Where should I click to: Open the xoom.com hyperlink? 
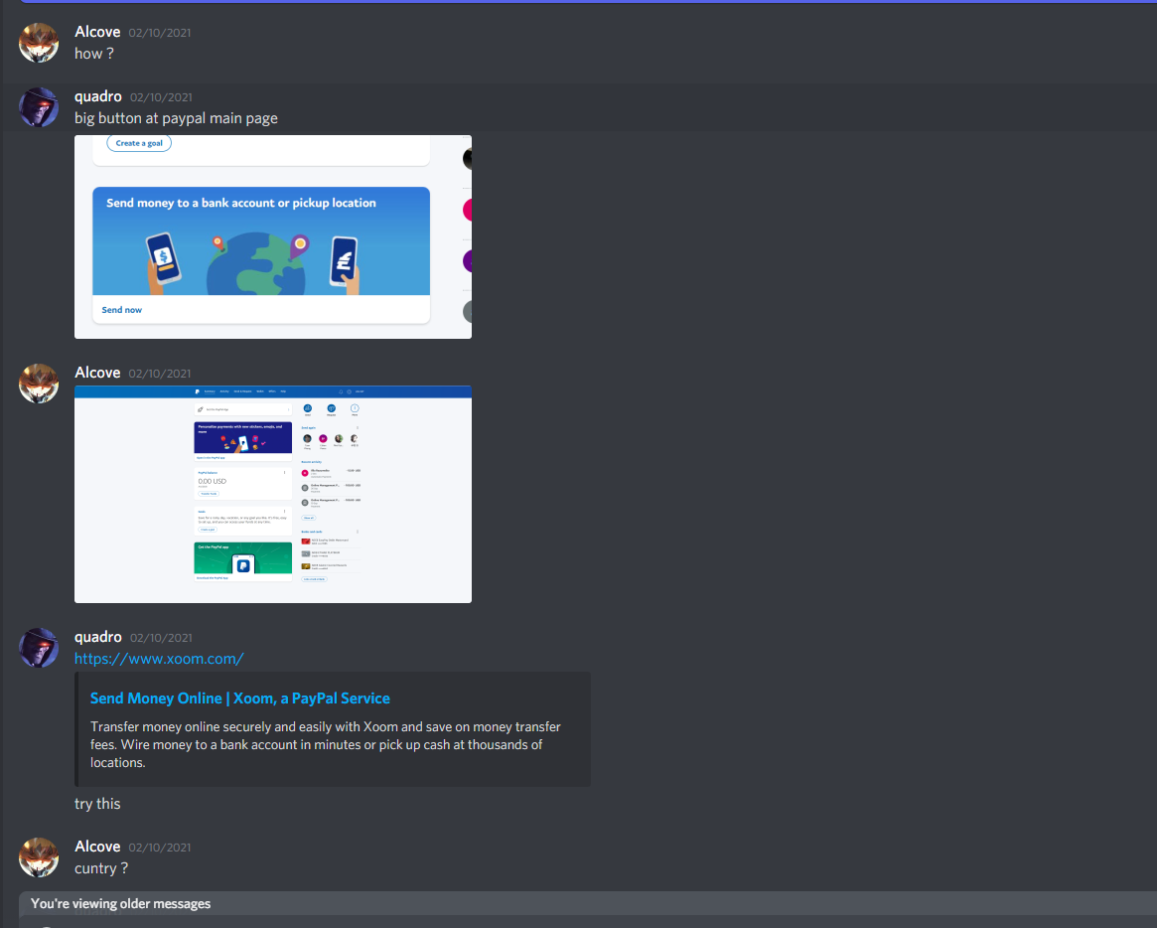point(159,659)
